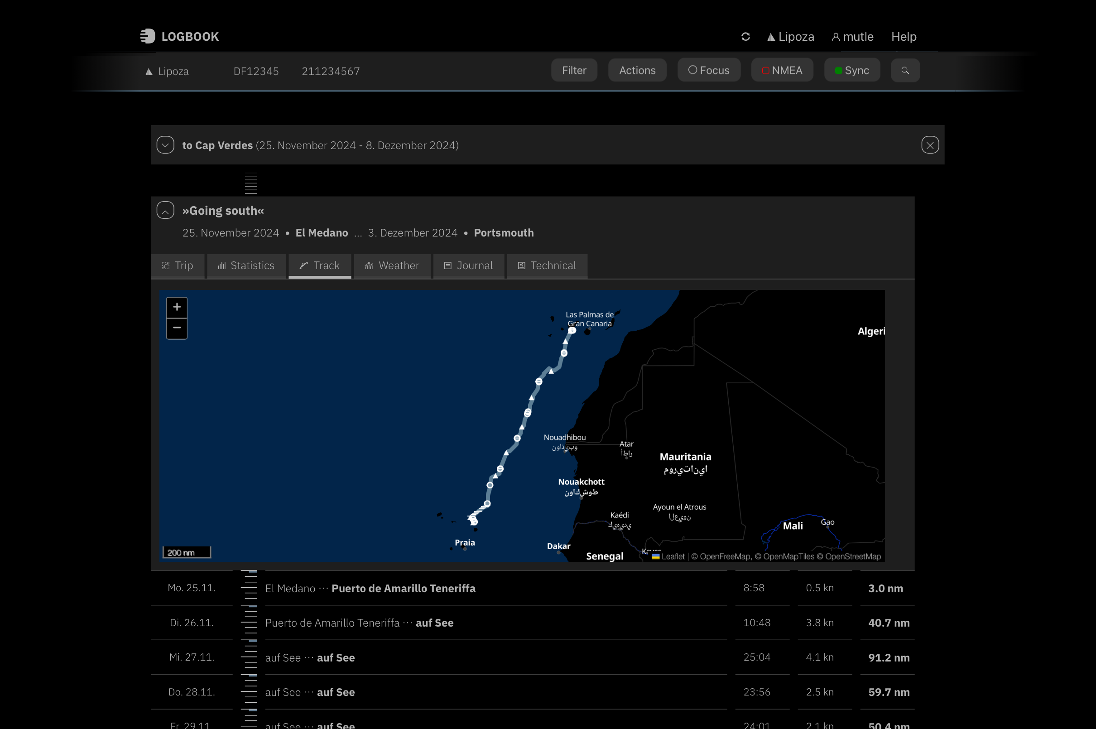The height and width of the screenshot is (729, 1096).
Task: Open the Technical tab
Action: 547,266
